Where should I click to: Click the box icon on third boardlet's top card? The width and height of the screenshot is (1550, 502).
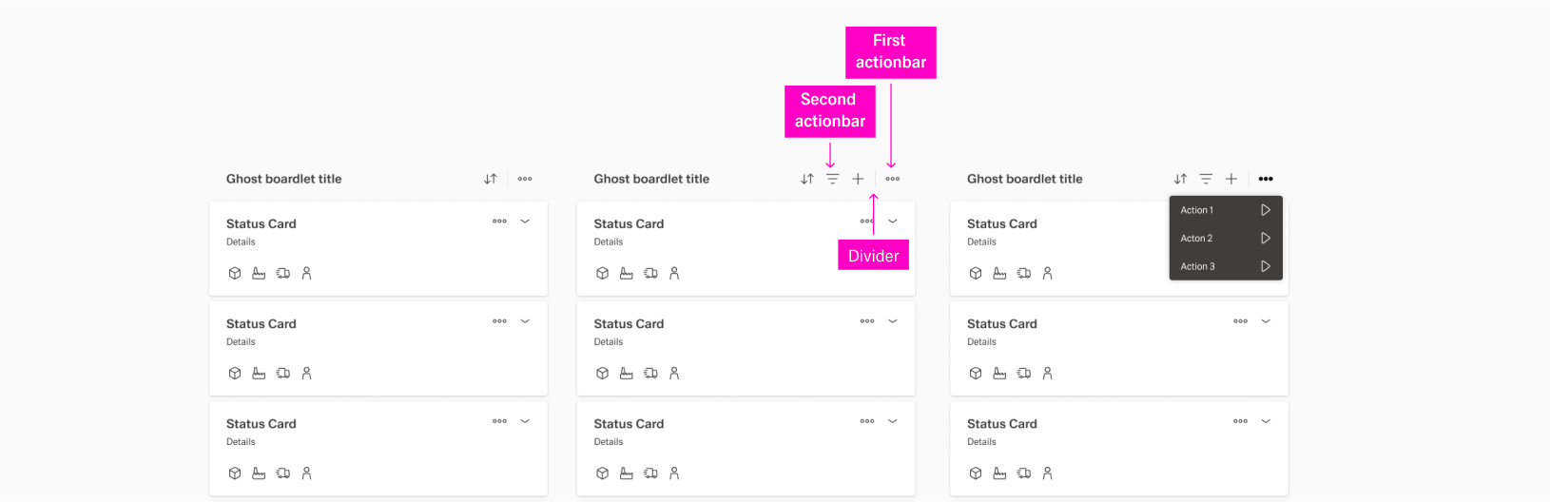coord(976,273)
